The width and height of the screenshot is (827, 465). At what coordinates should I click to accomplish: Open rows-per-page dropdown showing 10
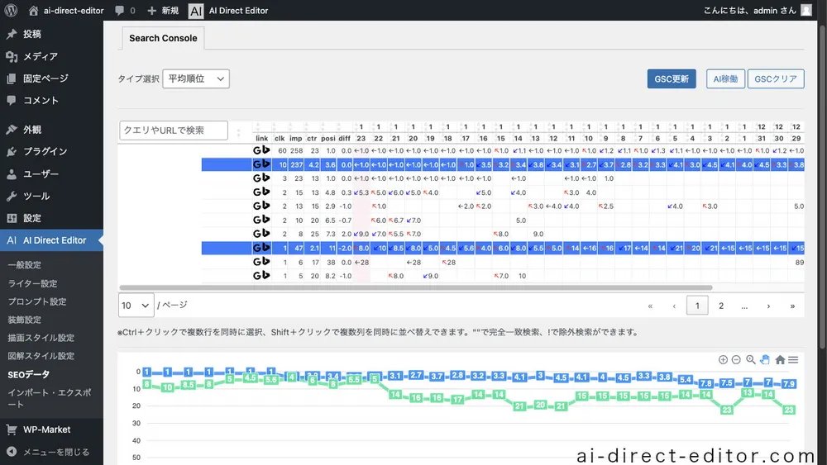click(136, 306)
